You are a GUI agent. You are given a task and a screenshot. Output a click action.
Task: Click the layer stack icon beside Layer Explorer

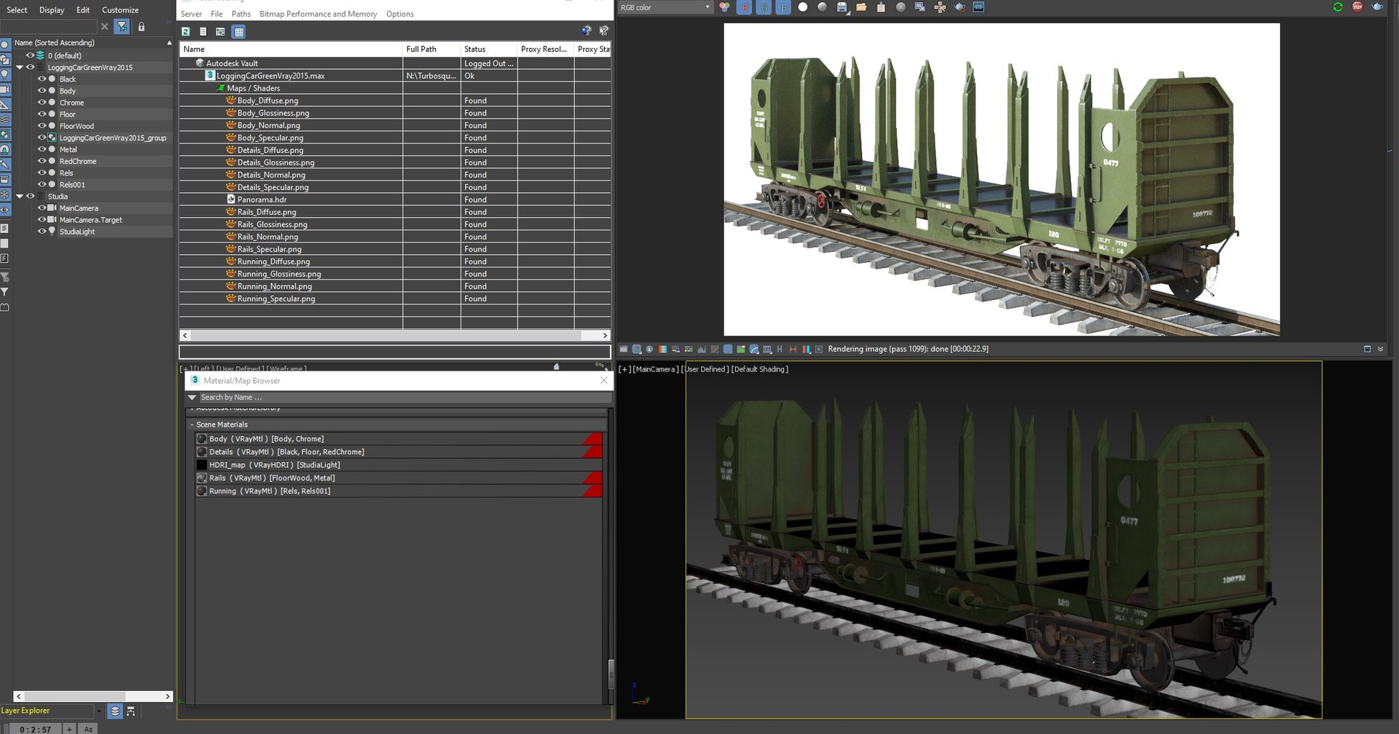tap(114, 711)
